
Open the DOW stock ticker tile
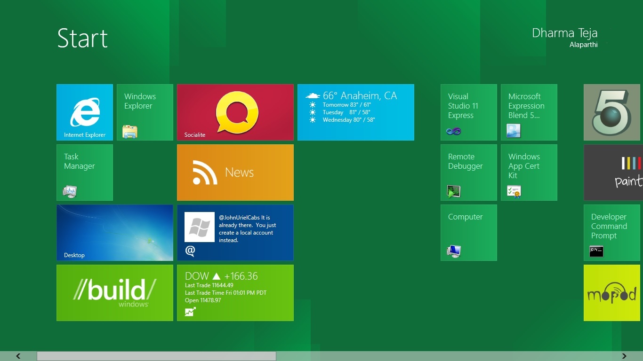[x=235, y=292]
